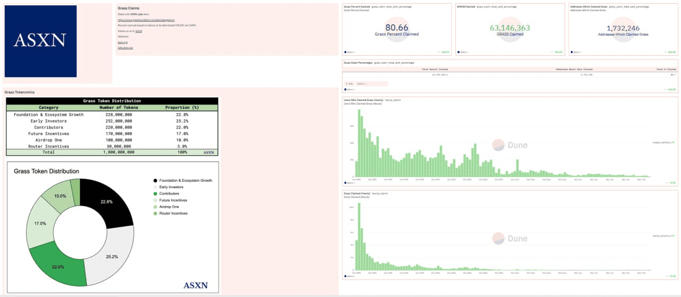This screenshot has height=297, width=681.
Task: Click author avatar in Addresses Which Claimed card
Action: coord(571,52)
